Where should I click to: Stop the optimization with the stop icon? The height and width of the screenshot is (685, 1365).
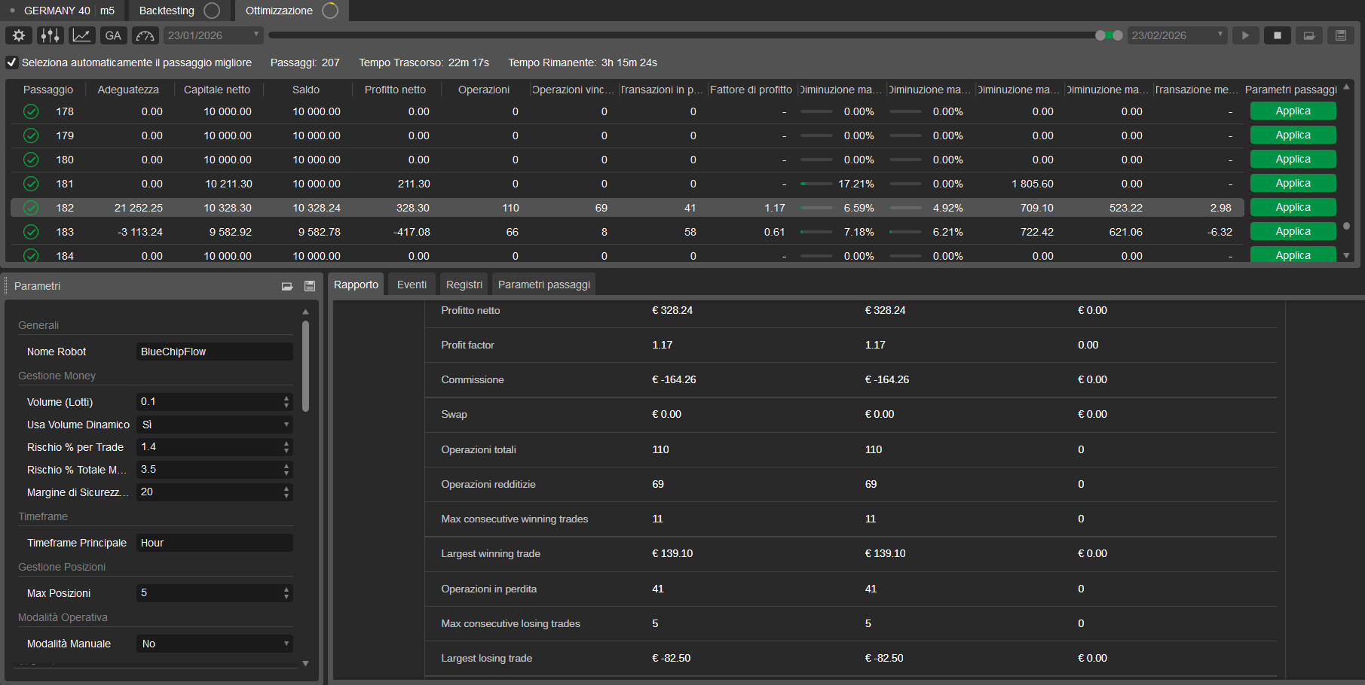[x=1277, y=35]
